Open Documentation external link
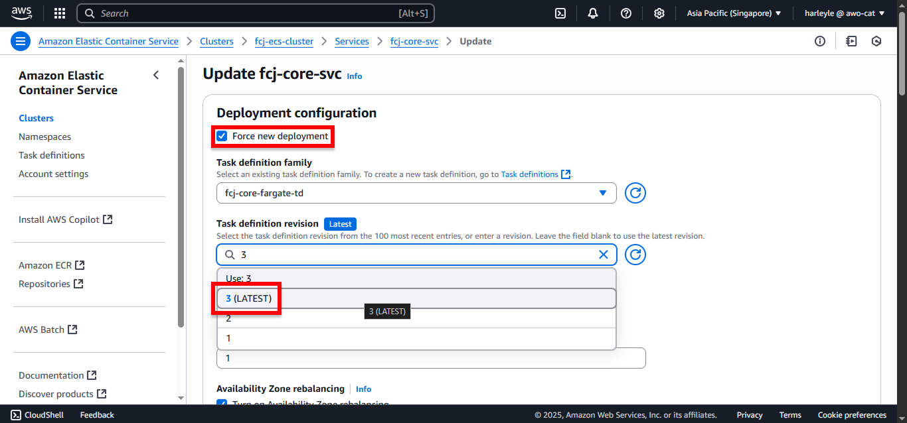 58,375
